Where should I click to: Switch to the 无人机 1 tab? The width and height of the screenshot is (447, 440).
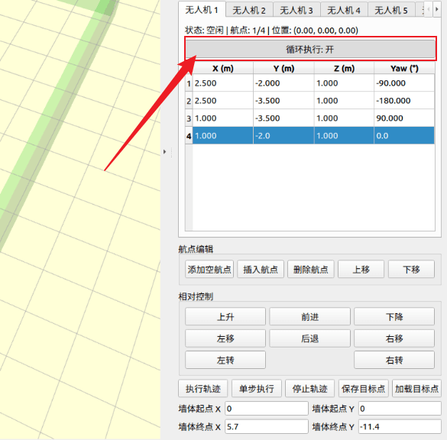[x=202, y=10]
